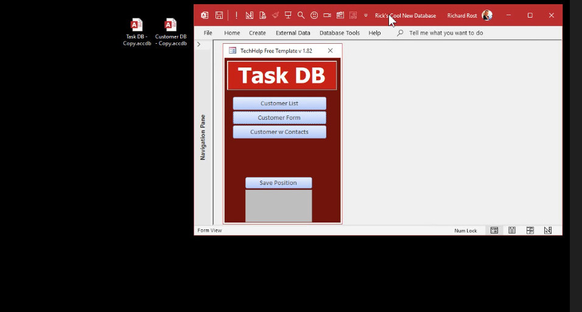Viewport: 582px width, 312px height.
Task: Click the presentation screen icon in toolbar
Action: pos(288,15)
